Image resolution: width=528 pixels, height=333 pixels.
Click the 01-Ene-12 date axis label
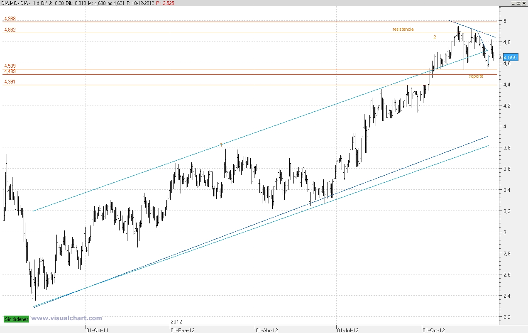click(183, 331)
